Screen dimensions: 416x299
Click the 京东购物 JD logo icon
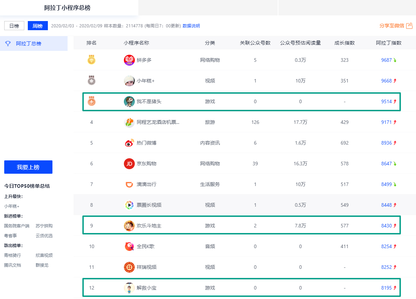pyautogui.click(x=129, y=164)
